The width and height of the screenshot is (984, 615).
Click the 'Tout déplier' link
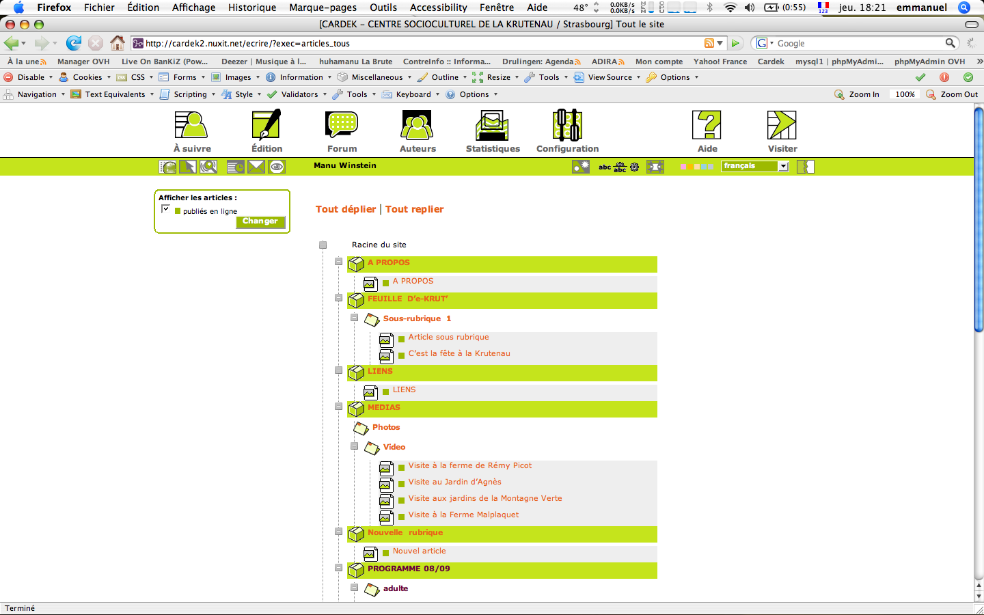(346, 209)
